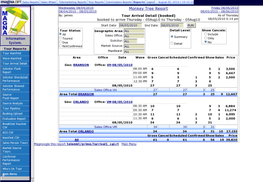Image resolution: width=263 pixels, height=182 pixels.
Task: Click the BRANSON geo link
Action: tap(81, 65)
